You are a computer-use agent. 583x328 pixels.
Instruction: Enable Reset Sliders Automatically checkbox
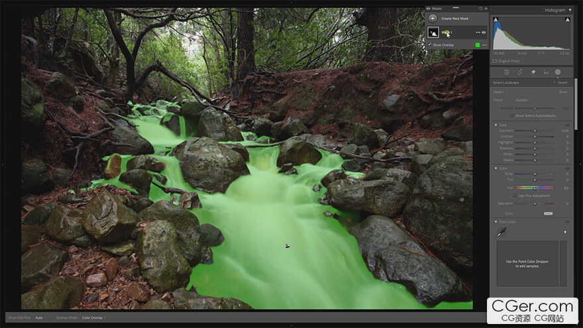click(512, 116)
